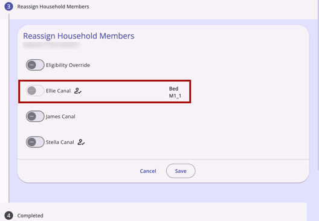
Task: Click the step 3 number circle
Action: (8, 7)
